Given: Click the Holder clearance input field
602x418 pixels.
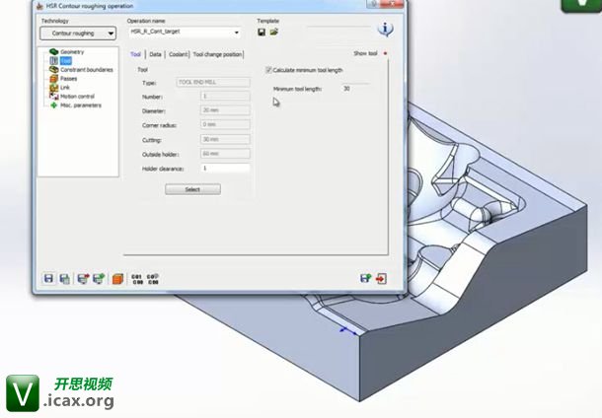Looking at the screenshot, I should [x=225, y=169].
